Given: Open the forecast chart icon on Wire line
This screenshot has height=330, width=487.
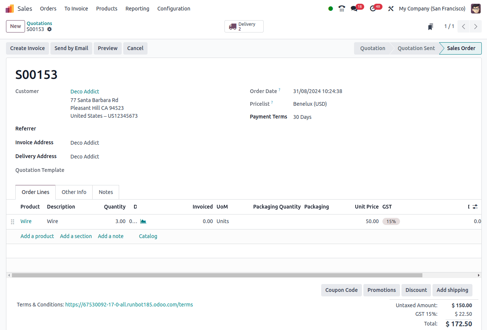Looking at the screenshot, I should tap(143, 221).
